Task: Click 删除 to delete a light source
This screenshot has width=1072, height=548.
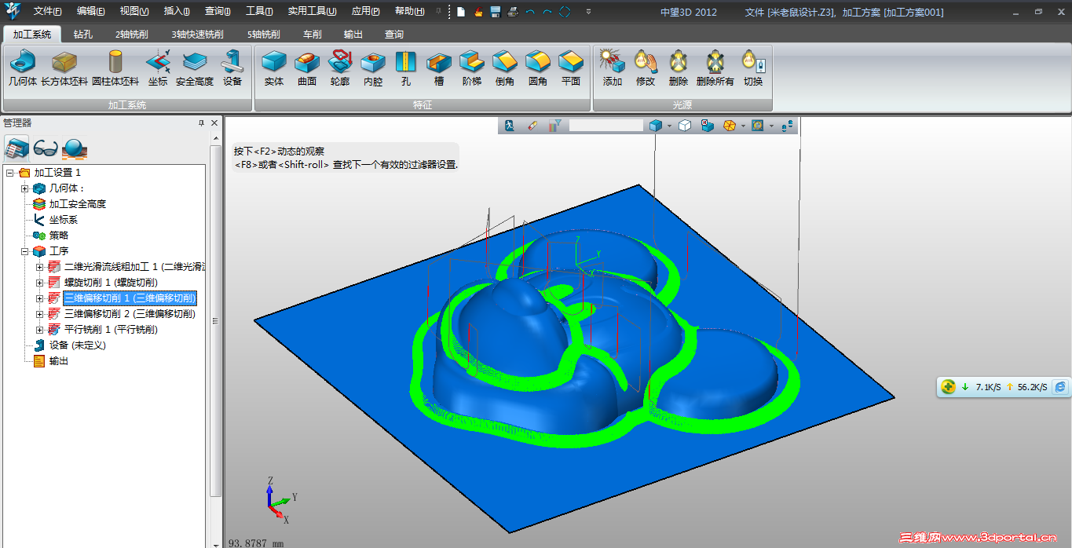Action: (679, 68)
